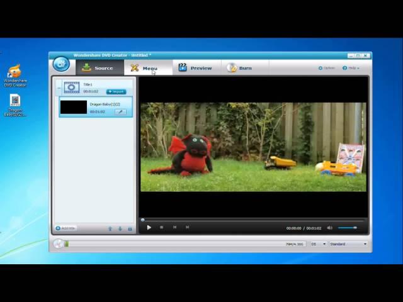403x302 pixels.
Task: Adjust the volume slider
Action: [347, 228]
